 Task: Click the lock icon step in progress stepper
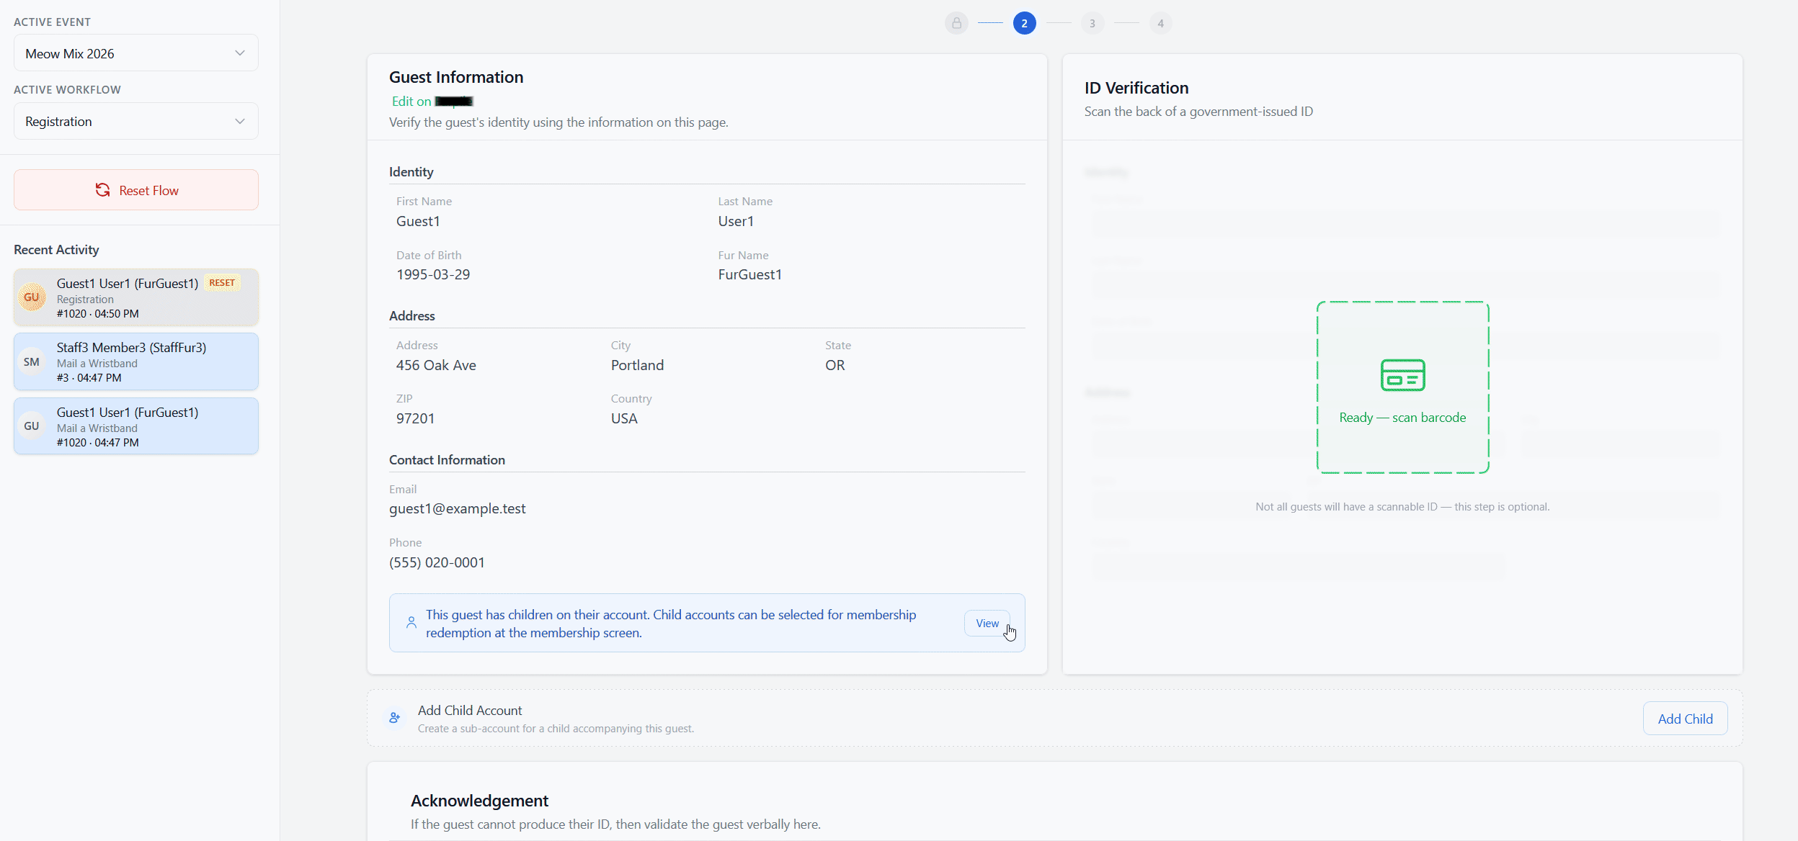[x=956, y=23]
